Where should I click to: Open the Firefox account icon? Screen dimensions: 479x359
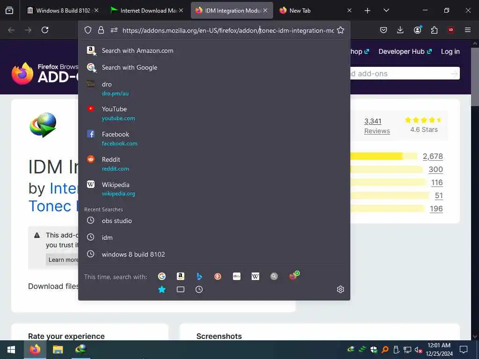[417, 30]
